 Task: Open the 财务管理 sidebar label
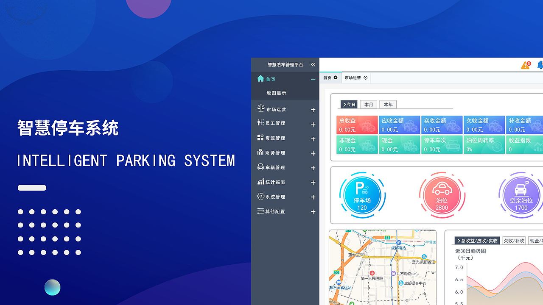[275, 153]
